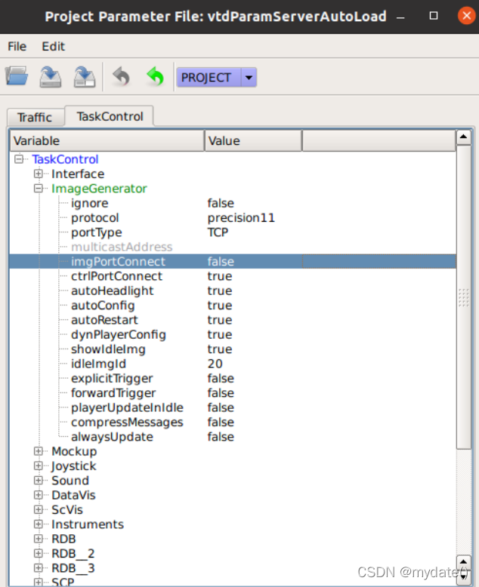Click the gray undo arrow icon
479x587 pixels.
pyautogui.click(x=121, y=76)
